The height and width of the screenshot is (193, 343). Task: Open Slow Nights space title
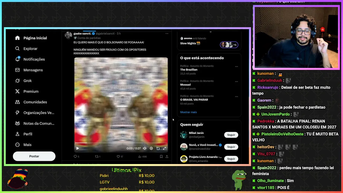188,43
